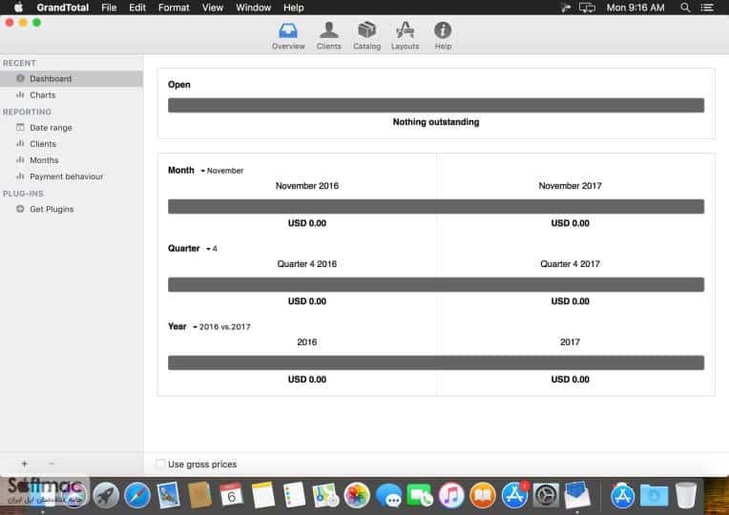Open Launchpad rocket in the Dock

[x=106, y=496]
